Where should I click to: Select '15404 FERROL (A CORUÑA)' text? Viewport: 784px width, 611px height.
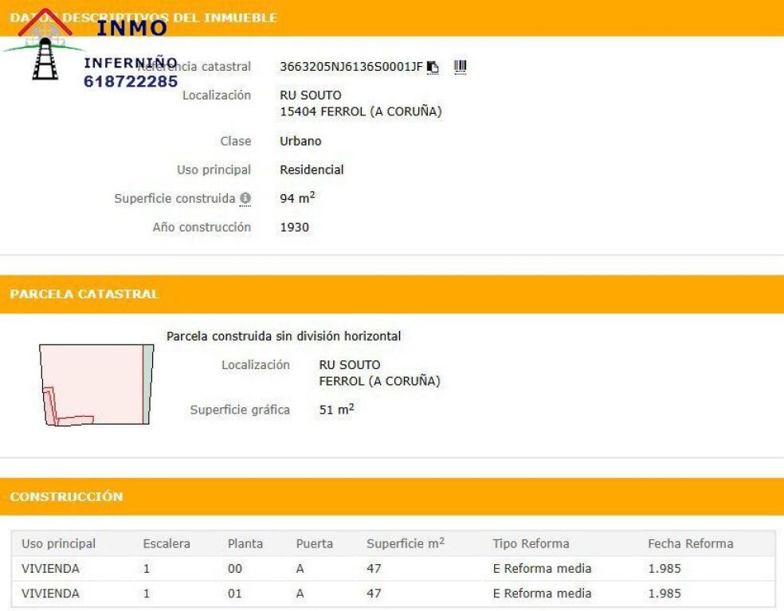pos(360,111)
